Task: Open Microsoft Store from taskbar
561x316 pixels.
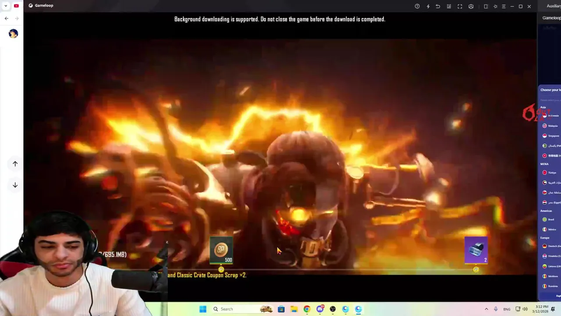Action: pyautogui.click(x=281, y=309)
